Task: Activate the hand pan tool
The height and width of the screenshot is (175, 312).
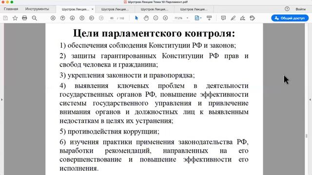Action: click(146, 18)
